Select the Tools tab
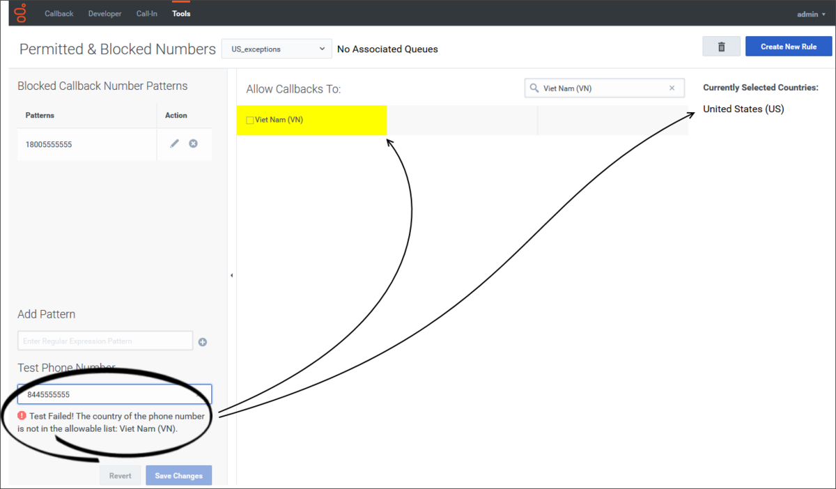The height and width of the screenshot is (489, 836). (181, 14)
